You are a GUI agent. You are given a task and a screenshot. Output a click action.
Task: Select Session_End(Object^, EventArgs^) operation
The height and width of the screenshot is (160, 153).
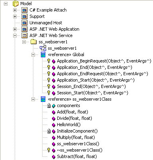pyautogui.click(x=91, y=87)
